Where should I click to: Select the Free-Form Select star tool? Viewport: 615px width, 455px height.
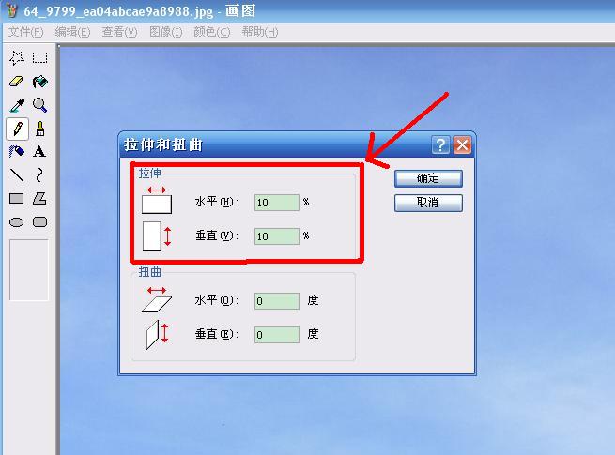17,58
